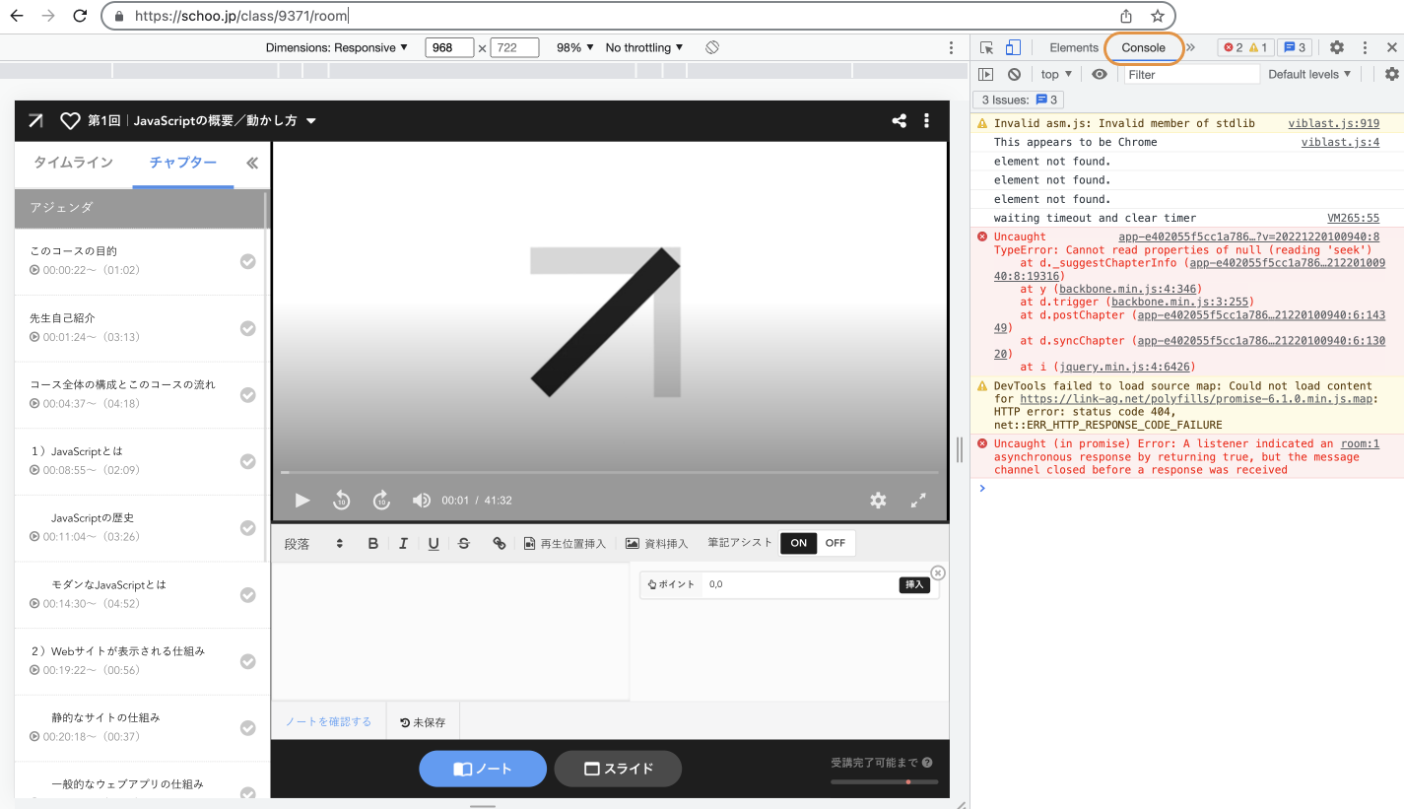Toggle the device toolbar icon in DevTools
1404x809 pixels.
coord(1012,47)
